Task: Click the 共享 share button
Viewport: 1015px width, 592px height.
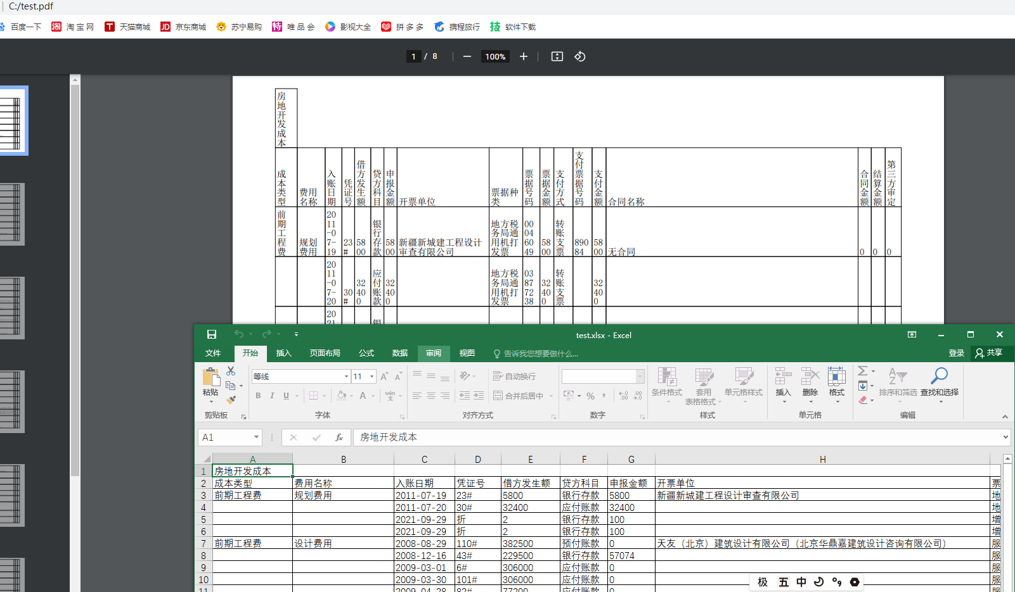Action: tap(990, 353)
